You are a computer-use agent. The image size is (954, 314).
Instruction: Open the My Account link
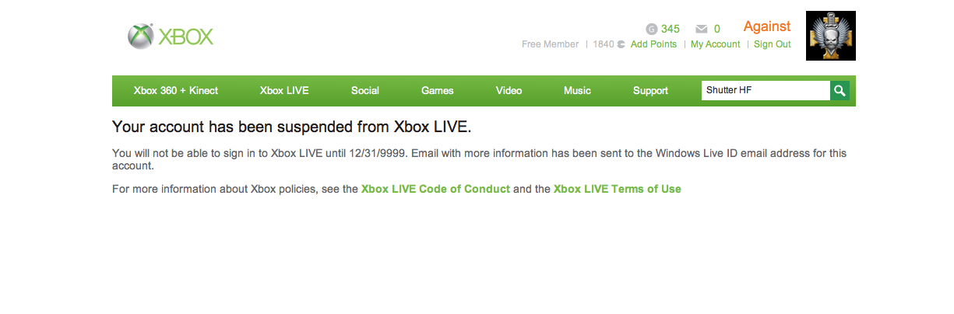(715, 44)
